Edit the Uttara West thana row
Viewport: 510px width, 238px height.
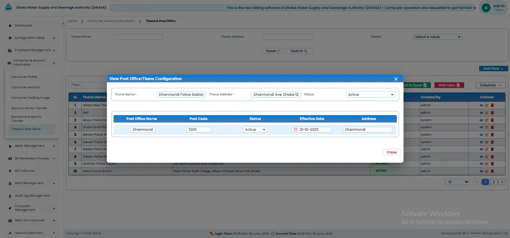click(x=486, y=105)
